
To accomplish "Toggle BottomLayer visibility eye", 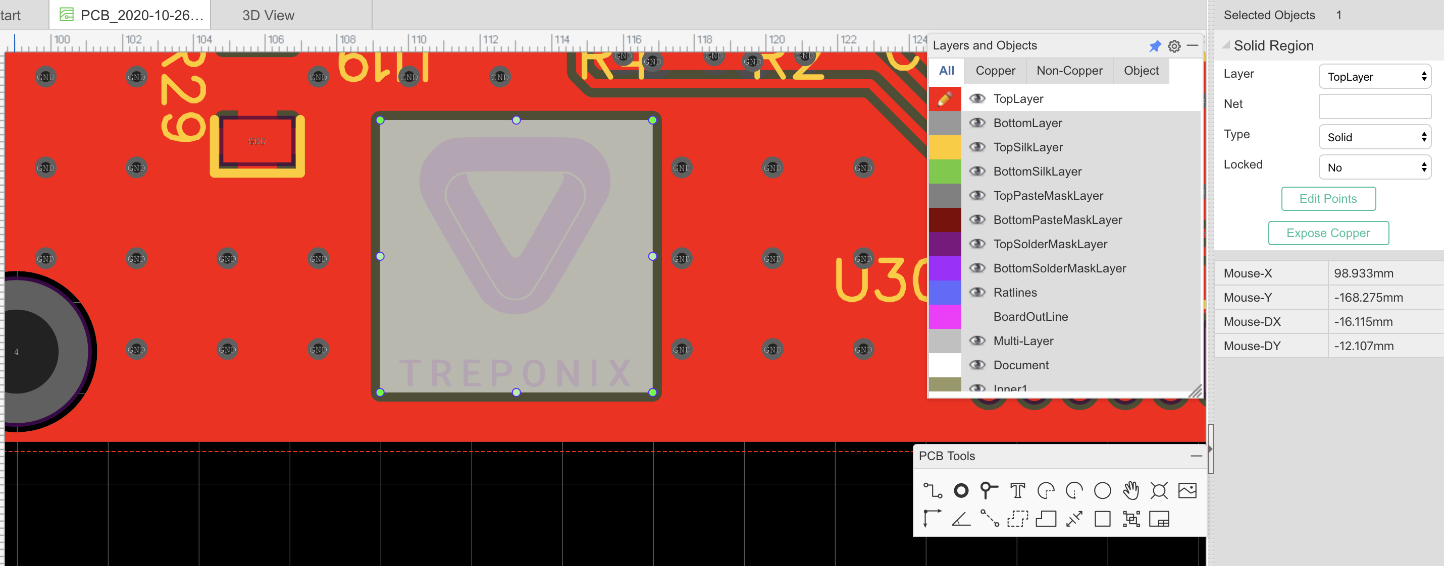I will [x=977, y=122].
